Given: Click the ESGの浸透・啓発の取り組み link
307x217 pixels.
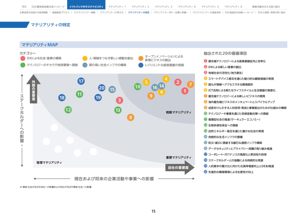Looking at the screenshot, I should coord(272,13).
